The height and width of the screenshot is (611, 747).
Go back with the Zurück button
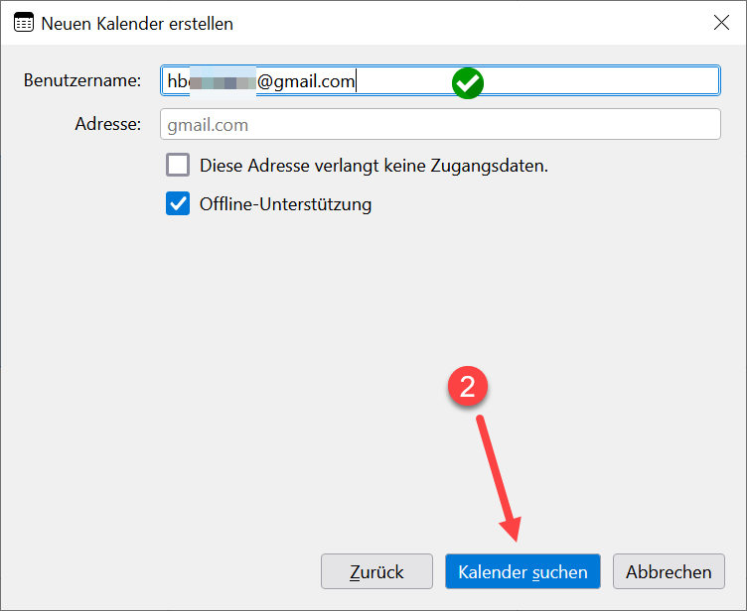pos(376,572)
